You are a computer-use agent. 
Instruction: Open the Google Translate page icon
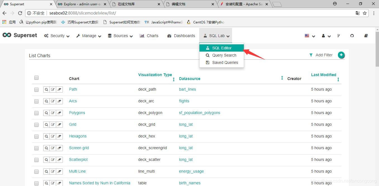click(x=358, y=13)
